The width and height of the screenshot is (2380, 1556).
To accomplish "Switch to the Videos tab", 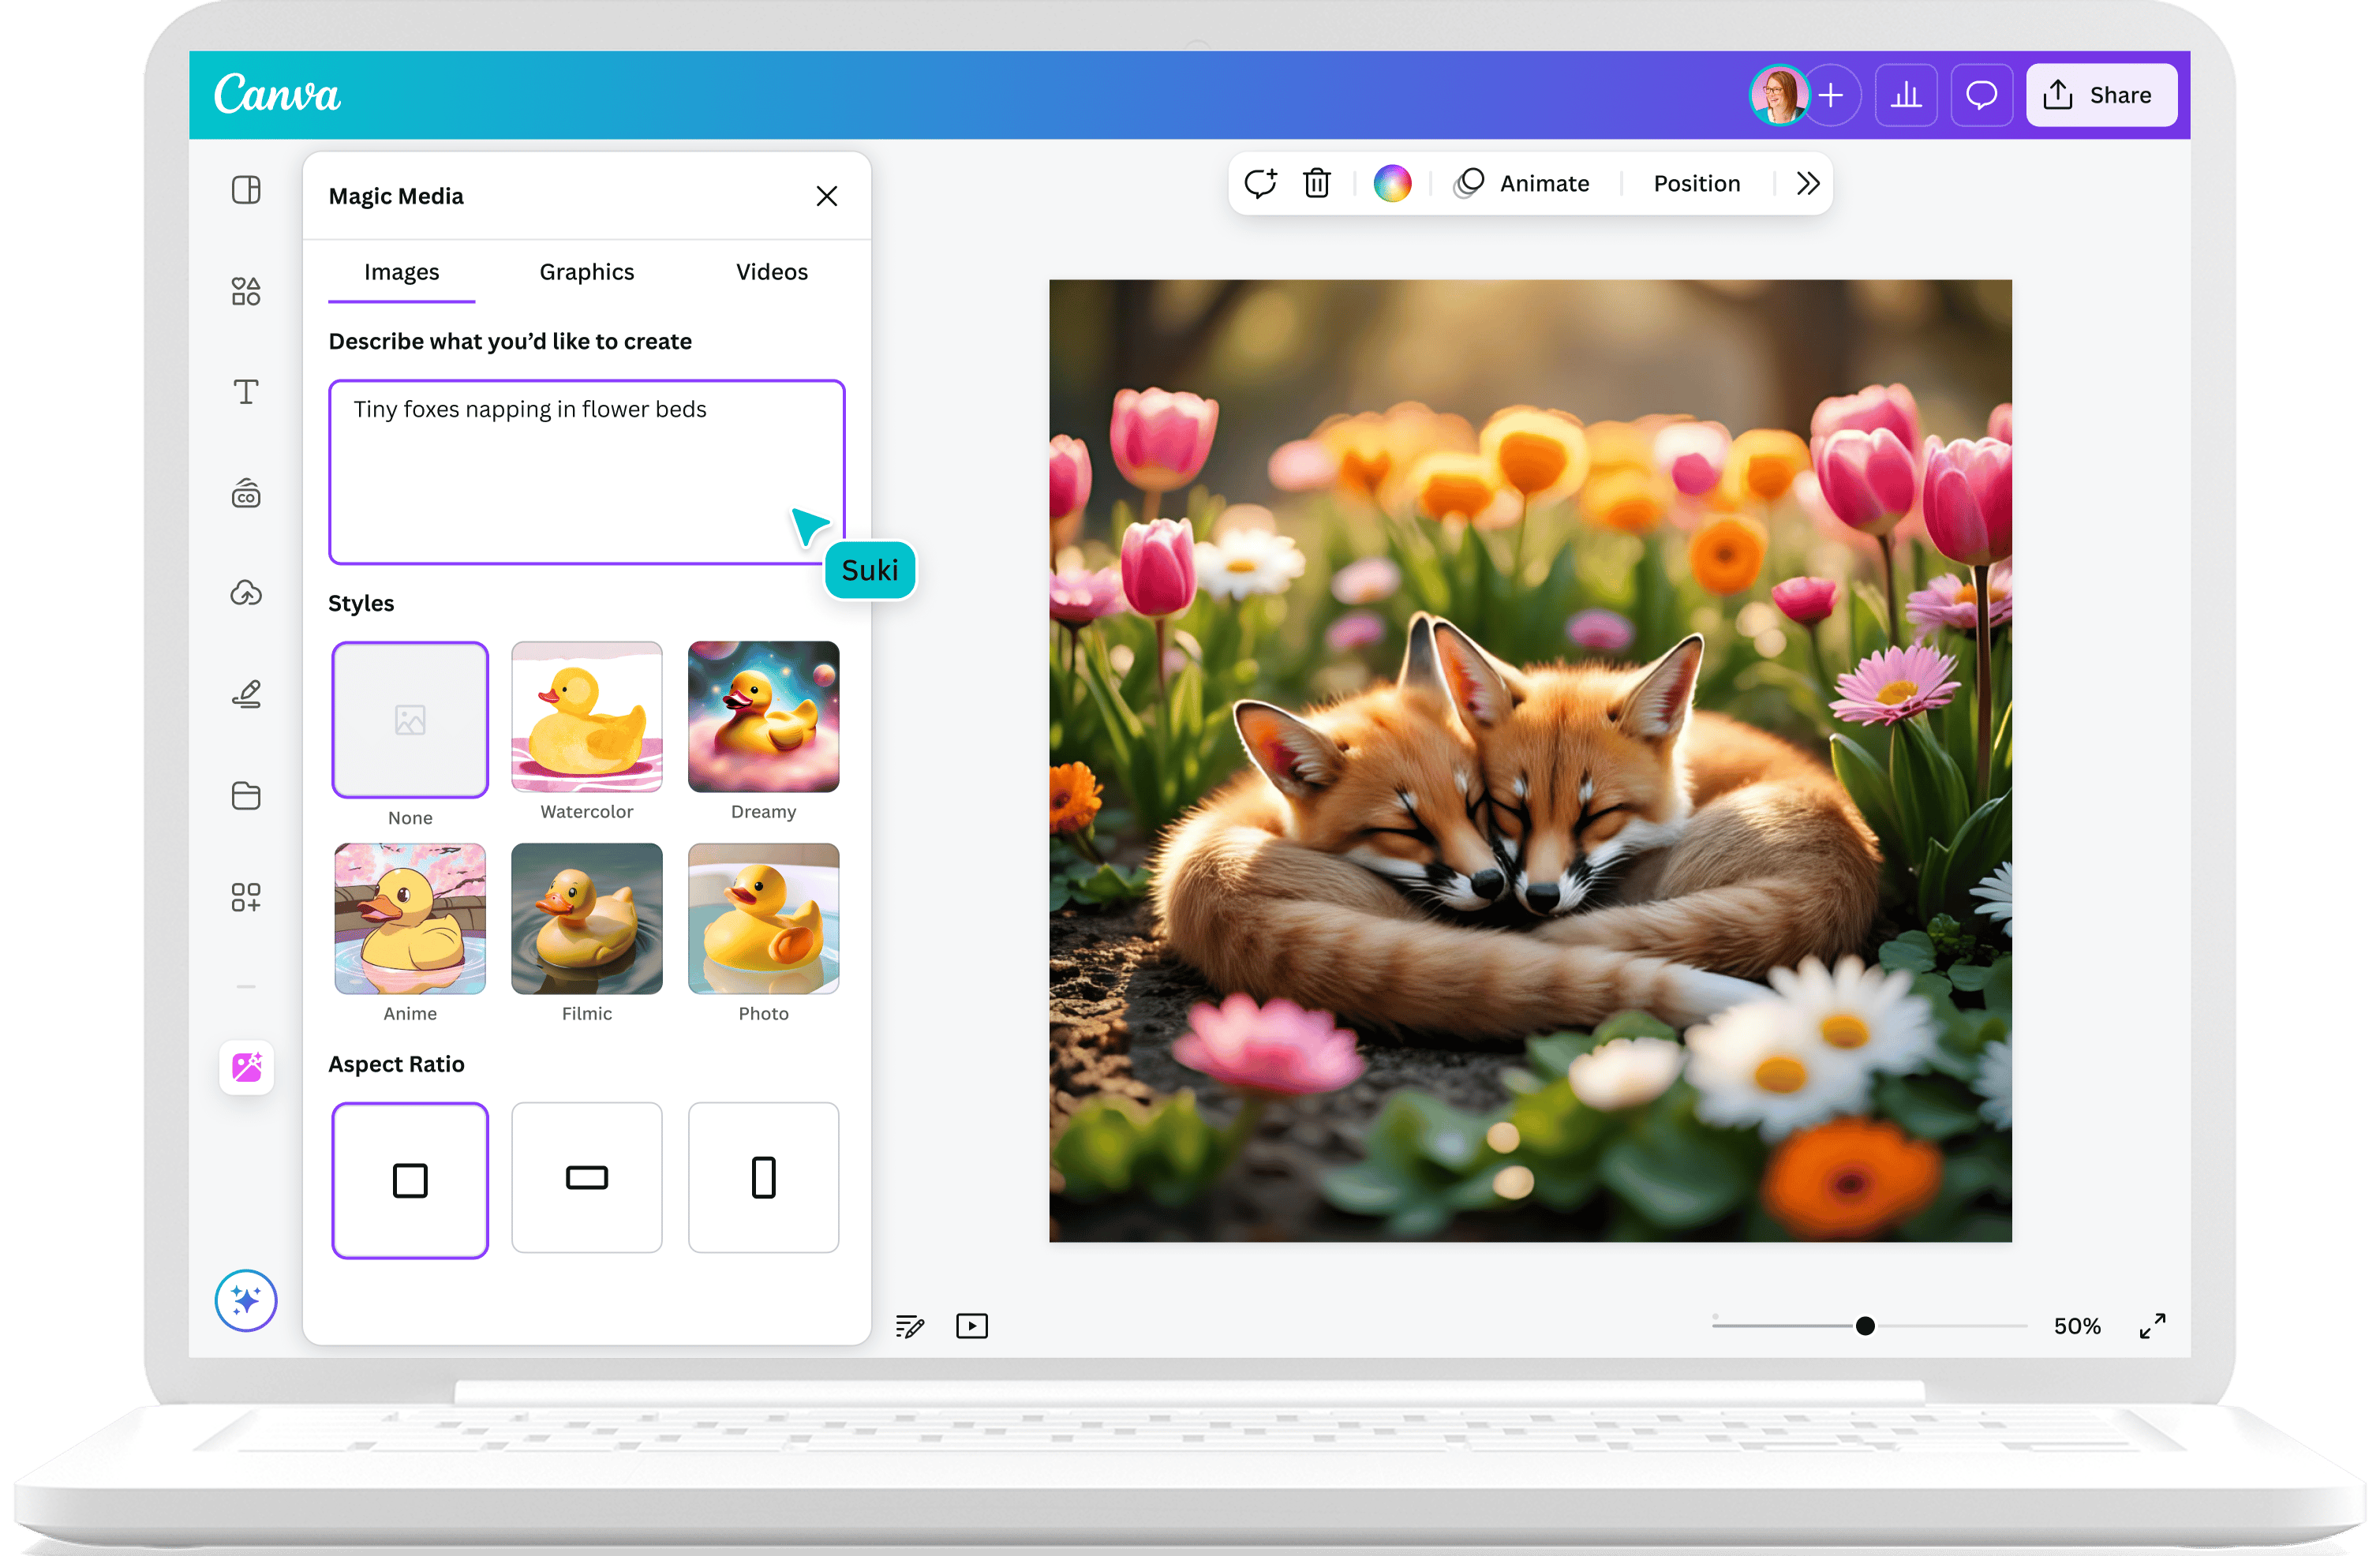I will click(x=771, y=272).
